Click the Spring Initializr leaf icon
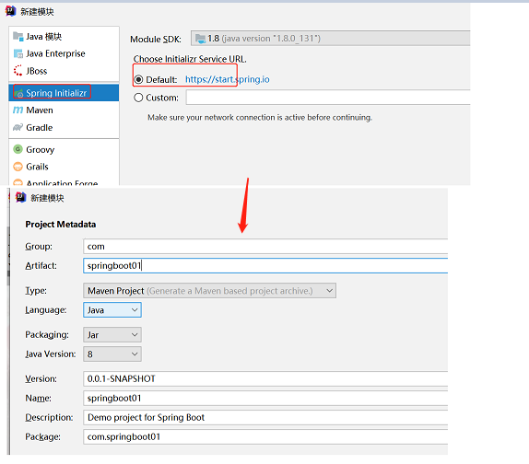This screenshot has width=529, height=464. click(x=18, y=93)
